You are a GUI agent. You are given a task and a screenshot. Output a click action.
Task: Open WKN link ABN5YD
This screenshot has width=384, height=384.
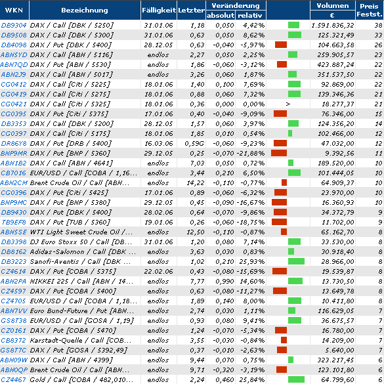14,55
